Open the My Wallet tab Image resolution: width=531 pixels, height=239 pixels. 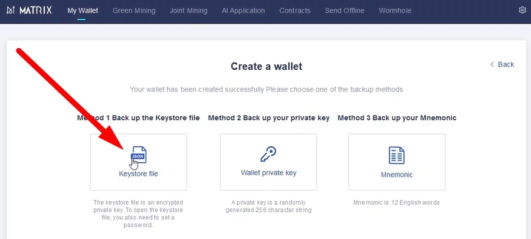[83, 11]
